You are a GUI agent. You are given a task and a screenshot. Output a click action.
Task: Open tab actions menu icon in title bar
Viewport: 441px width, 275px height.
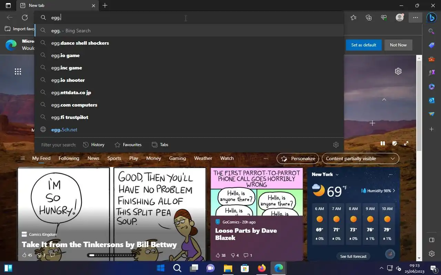8,5
